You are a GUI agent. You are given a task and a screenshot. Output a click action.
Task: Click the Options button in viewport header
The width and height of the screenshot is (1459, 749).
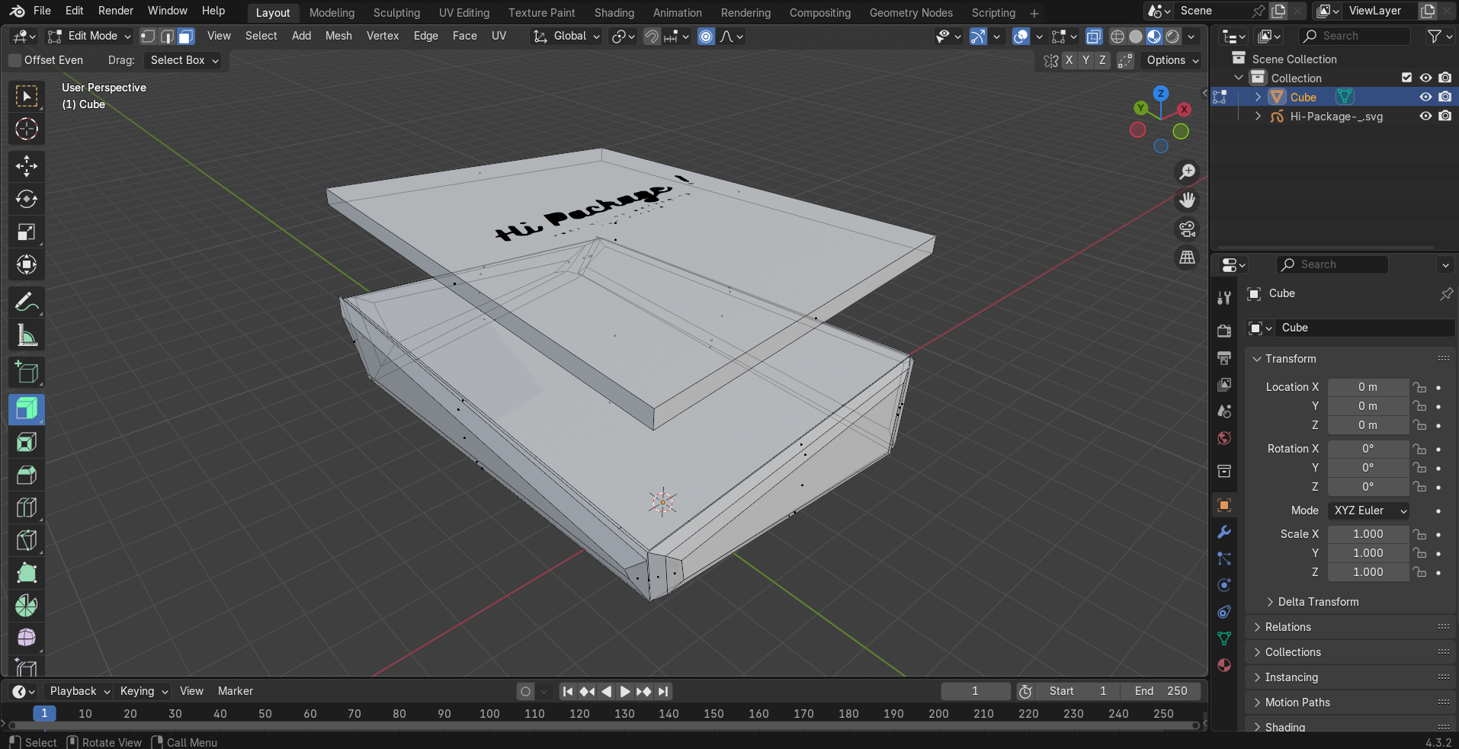pos(1172,60)
